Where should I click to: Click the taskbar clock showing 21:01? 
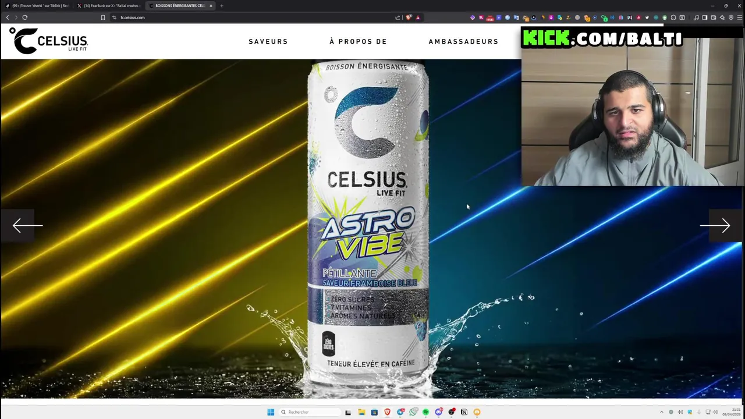click(x=732, y=412)
